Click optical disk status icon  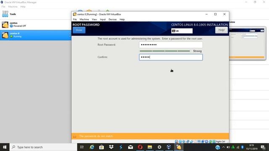point(180,142)
